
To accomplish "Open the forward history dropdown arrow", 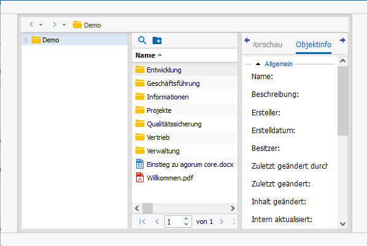I will tap(64, 25).
